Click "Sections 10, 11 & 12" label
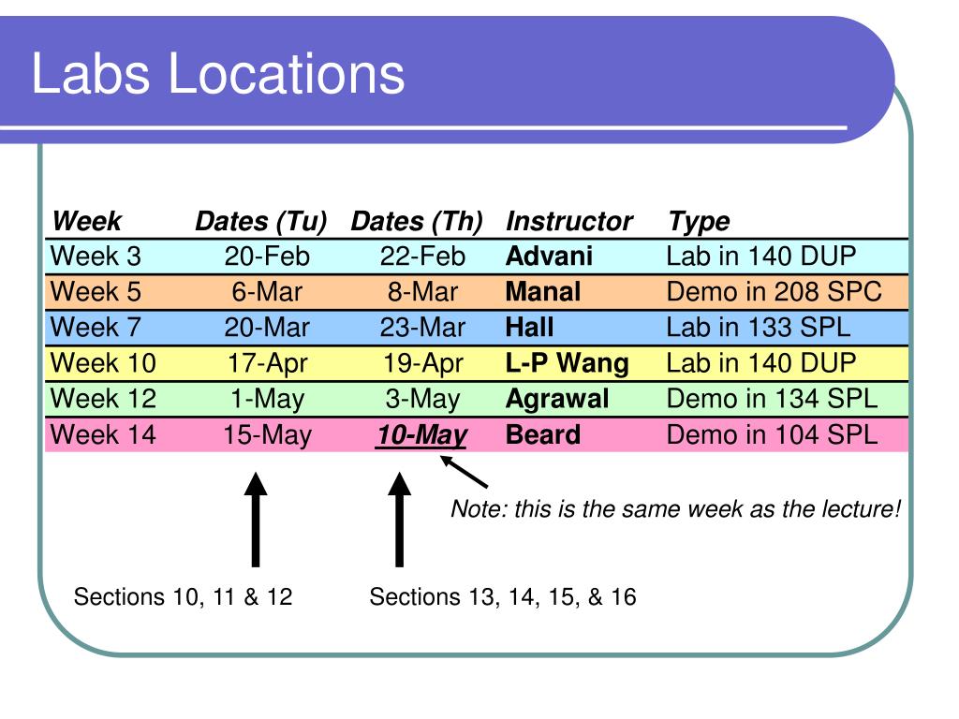The width and height of the screenshot is (959, 719). point(183,596)
